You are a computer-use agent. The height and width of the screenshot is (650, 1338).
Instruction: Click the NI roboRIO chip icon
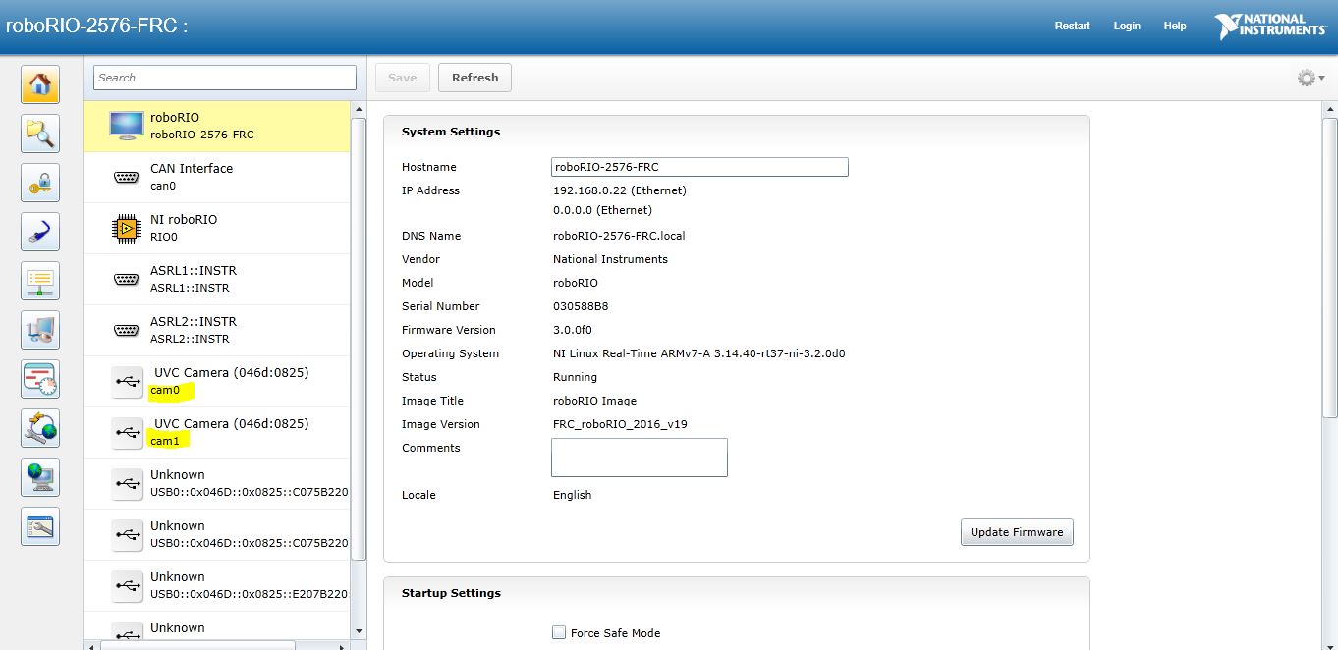126,228
